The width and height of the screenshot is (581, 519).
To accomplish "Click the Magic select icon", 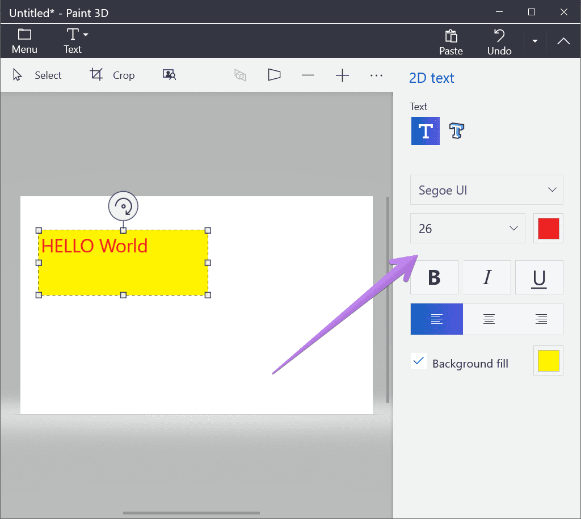I will [x=169, y=75].
